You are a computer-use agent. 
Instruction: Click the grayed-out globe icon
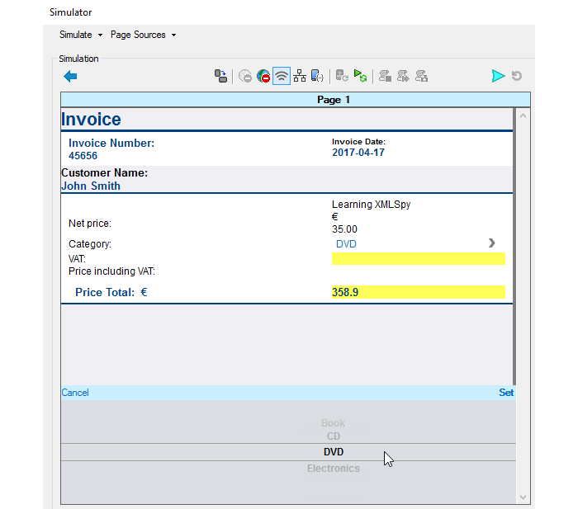(x=245, y=77)
